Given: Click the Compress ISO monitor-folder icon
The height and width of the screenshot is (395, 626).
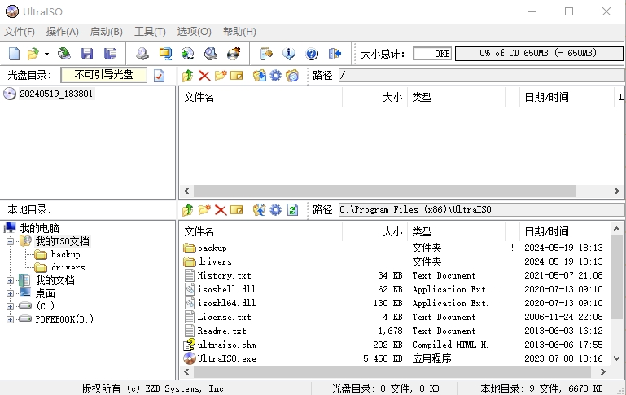Looking at the screenshot, I should 165,54.
